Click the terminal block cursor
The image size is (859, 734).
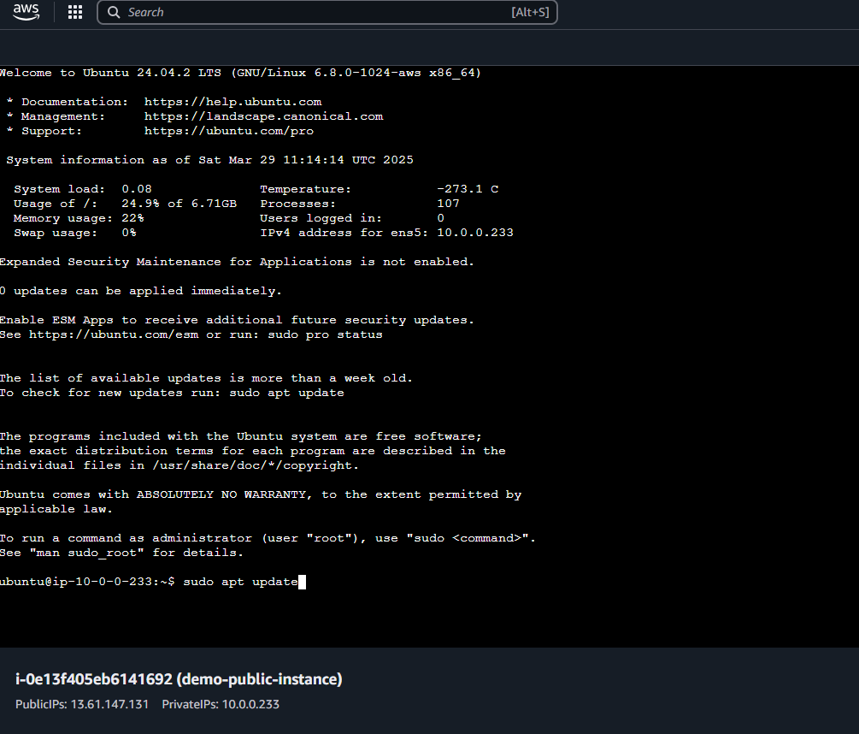click(x=302, y=582)
